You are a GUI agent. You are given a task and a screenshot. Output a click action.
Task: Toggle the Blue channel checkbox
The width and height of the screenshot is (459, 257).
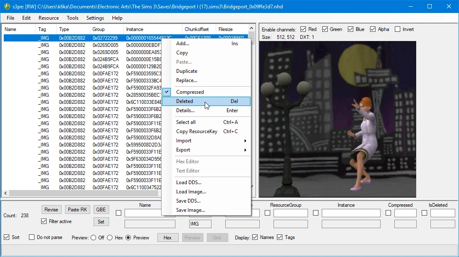350,29
